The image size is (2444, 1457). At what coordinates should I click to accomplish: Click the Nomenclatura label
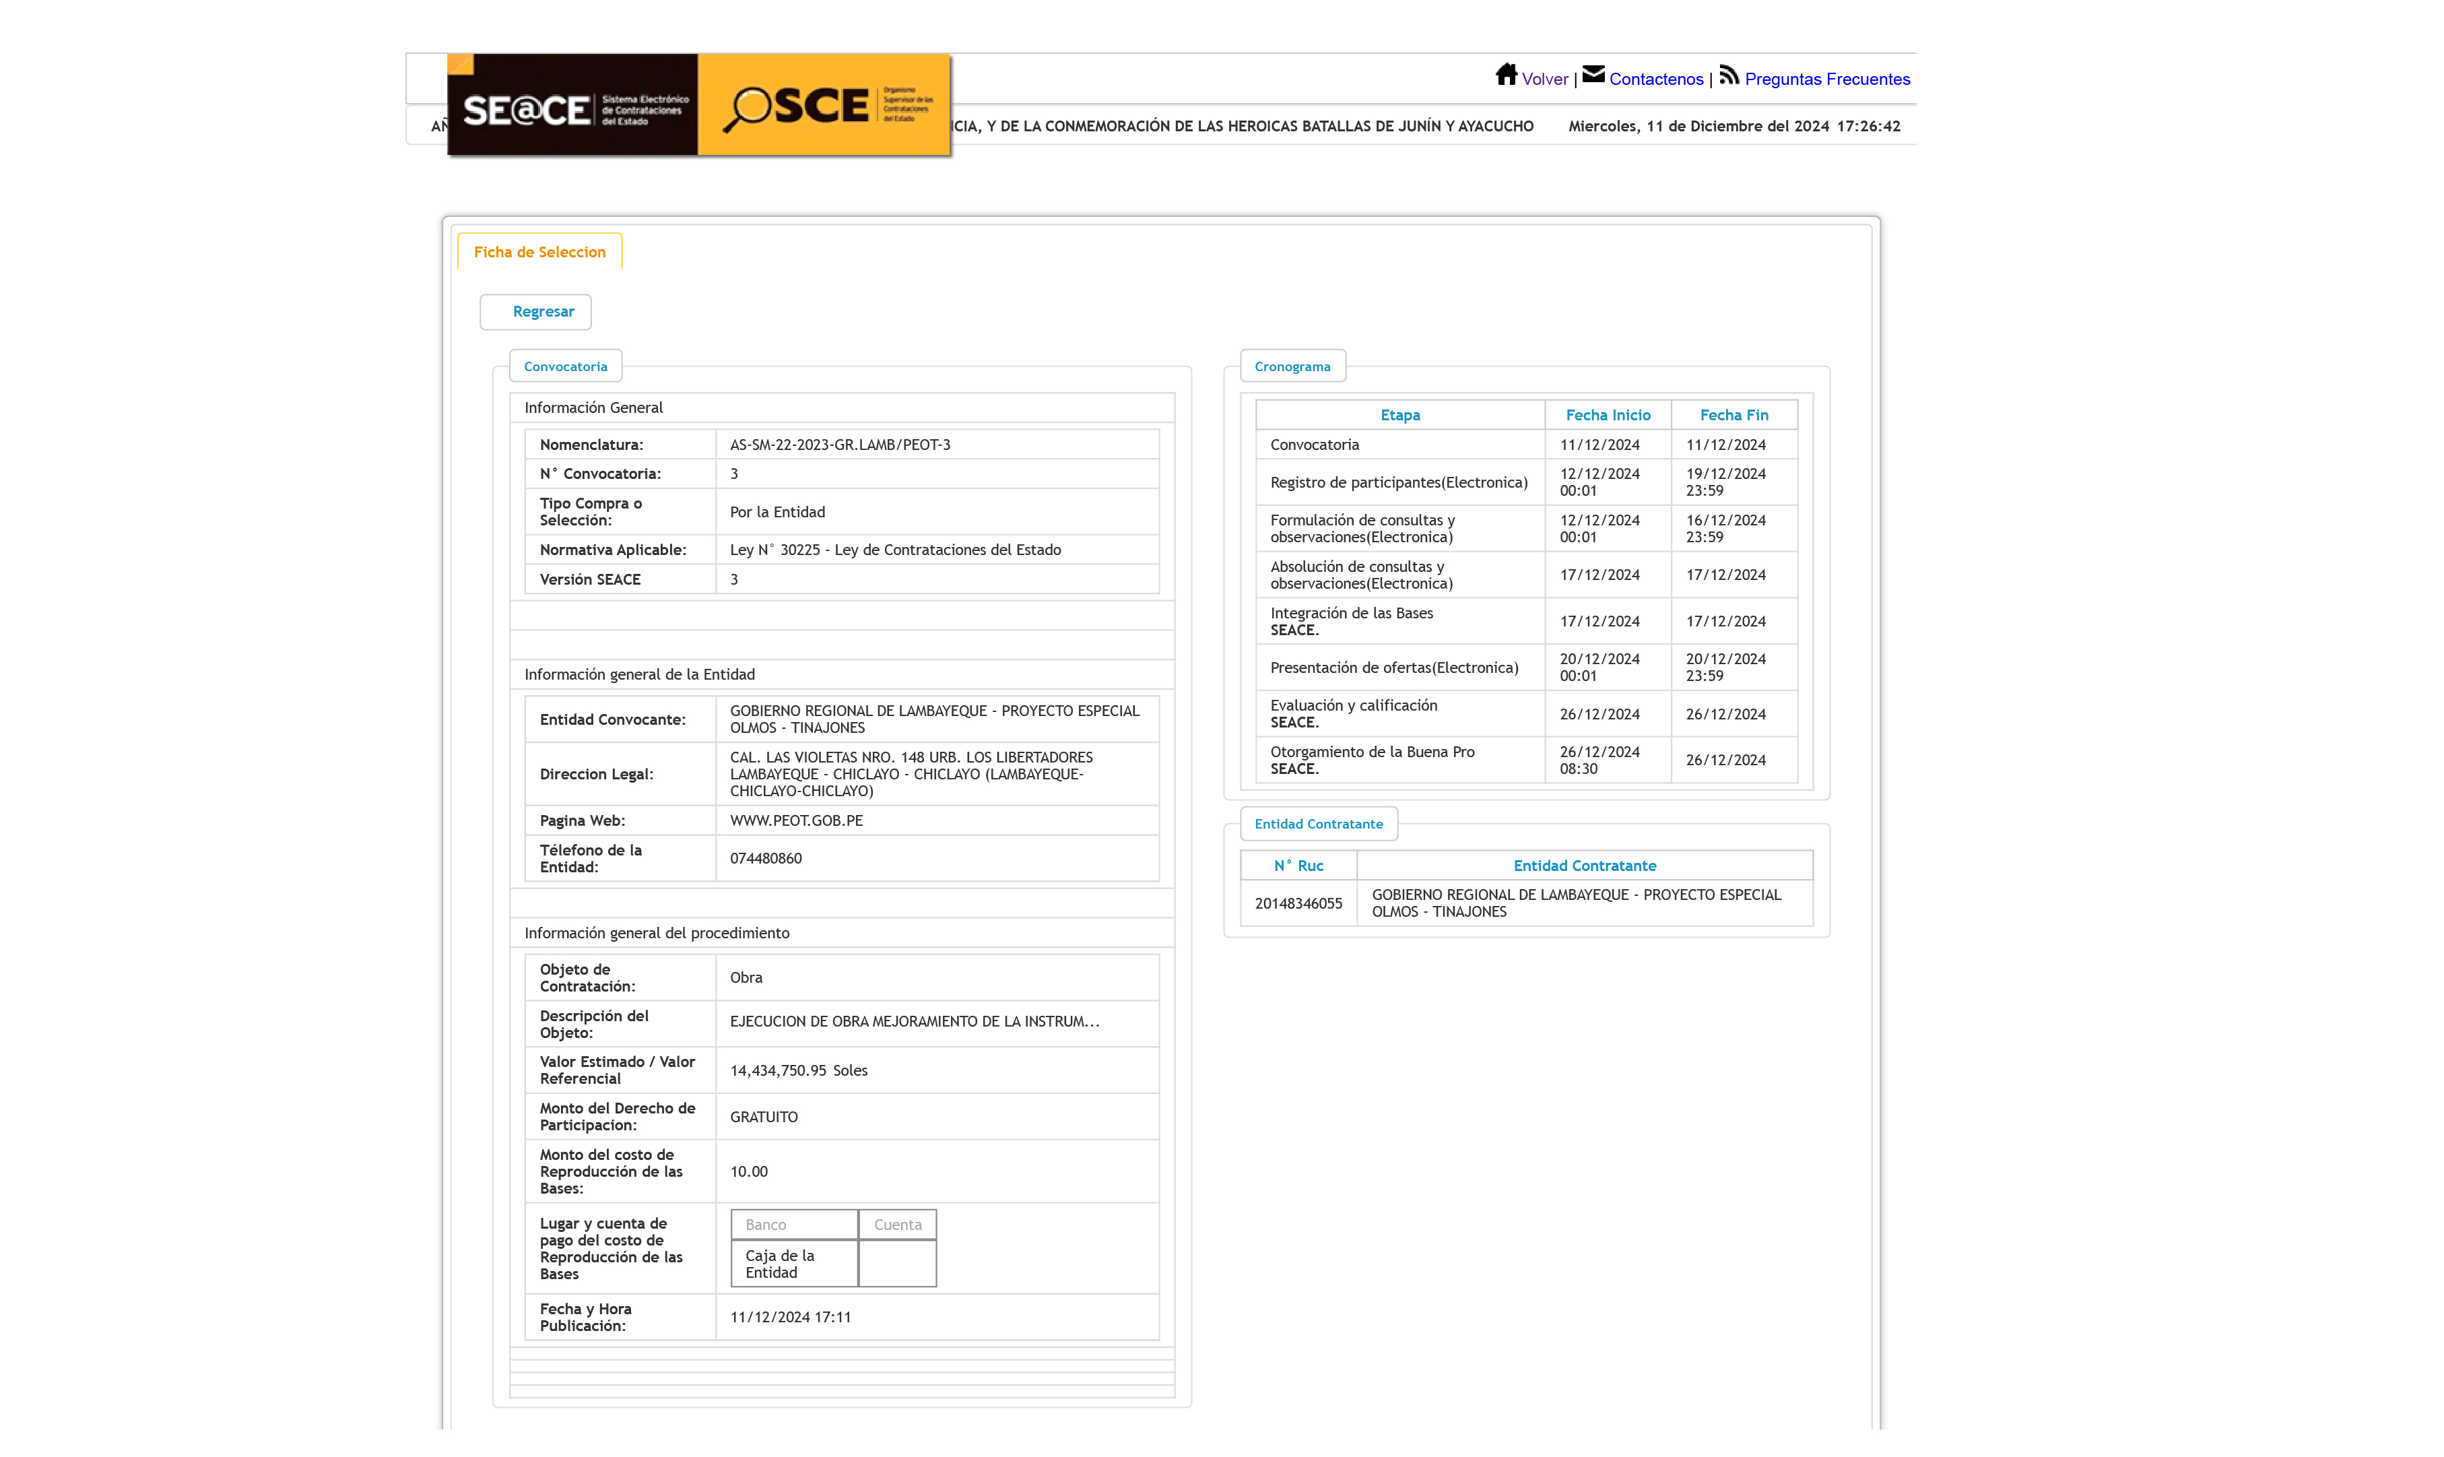591,446
